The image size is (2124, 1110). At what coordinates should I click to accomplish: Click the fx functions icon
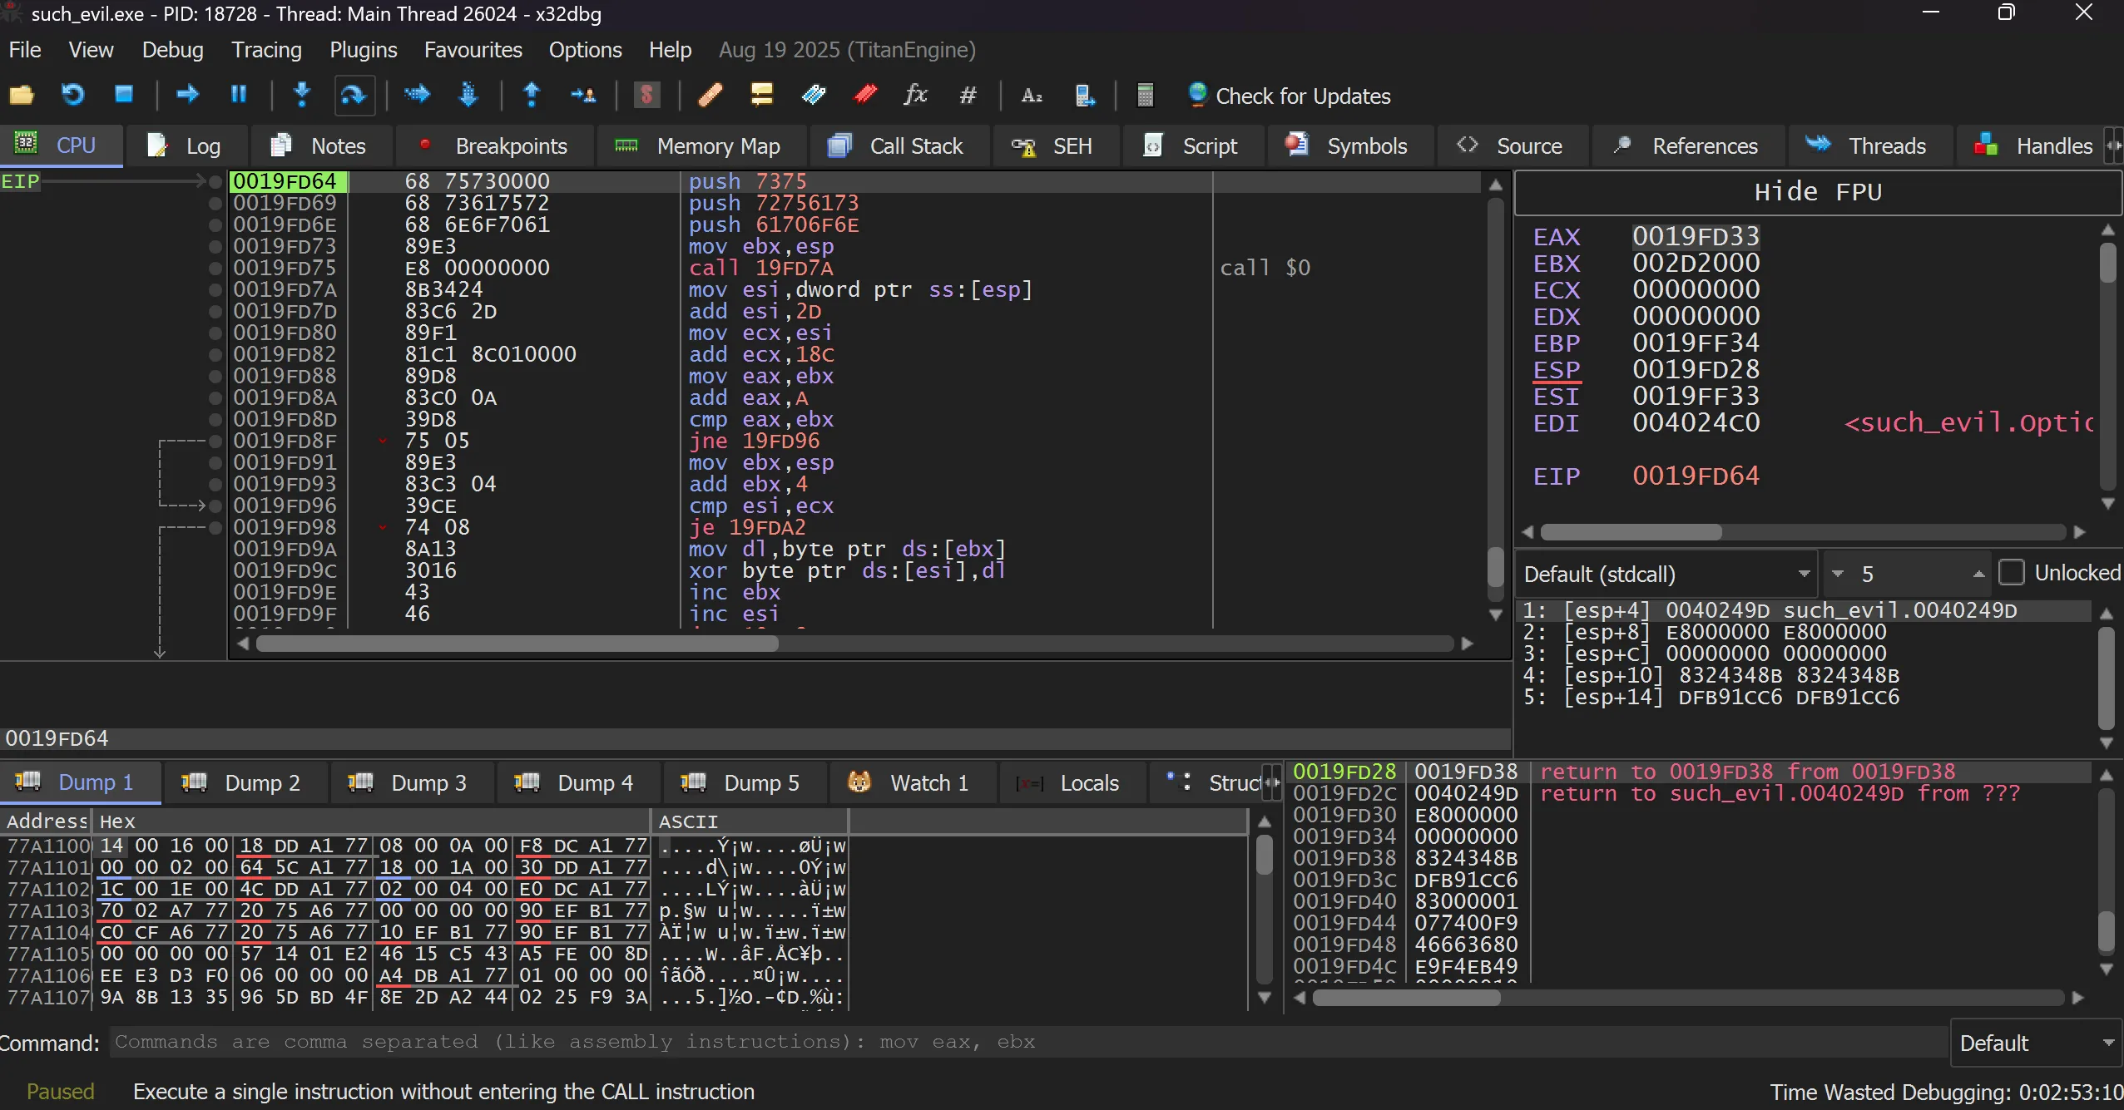(x=915, y=95)
